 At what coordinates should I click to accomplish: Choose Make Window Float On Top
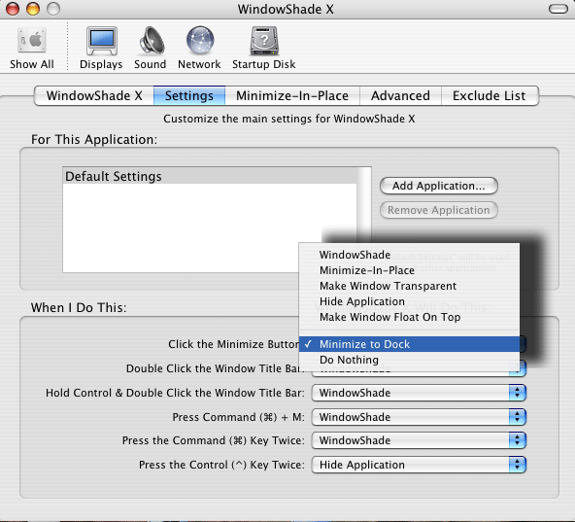409,317
